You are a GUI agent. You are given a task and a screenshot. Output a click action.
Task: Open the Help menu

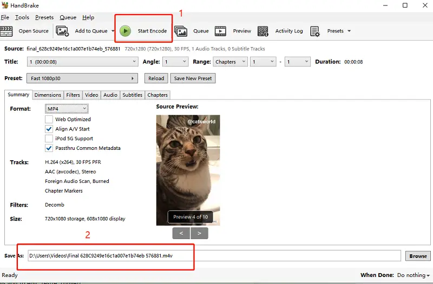(88, 17)
